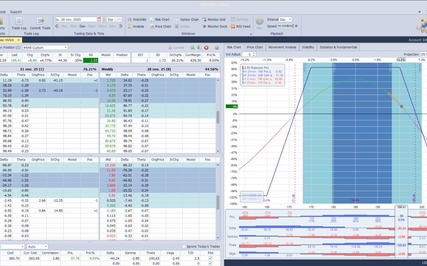The height and width of the screenshot is (266, 427).
Task: Open the Option Chain window
Action: click(x=187, y=20)
